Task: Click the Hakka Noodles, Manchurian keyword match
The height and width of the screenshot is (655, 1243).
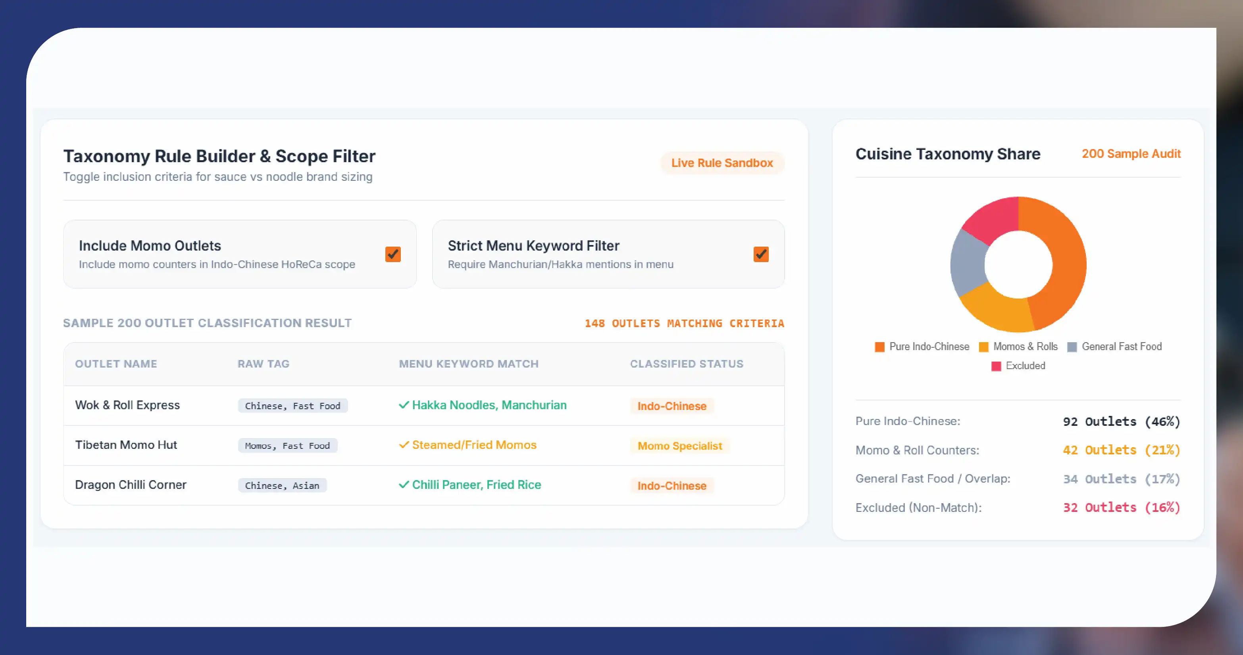Action: (489, 405)
